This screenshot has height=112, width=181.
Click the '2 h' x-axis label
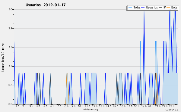pyautogui.click(x=24, y=106)
